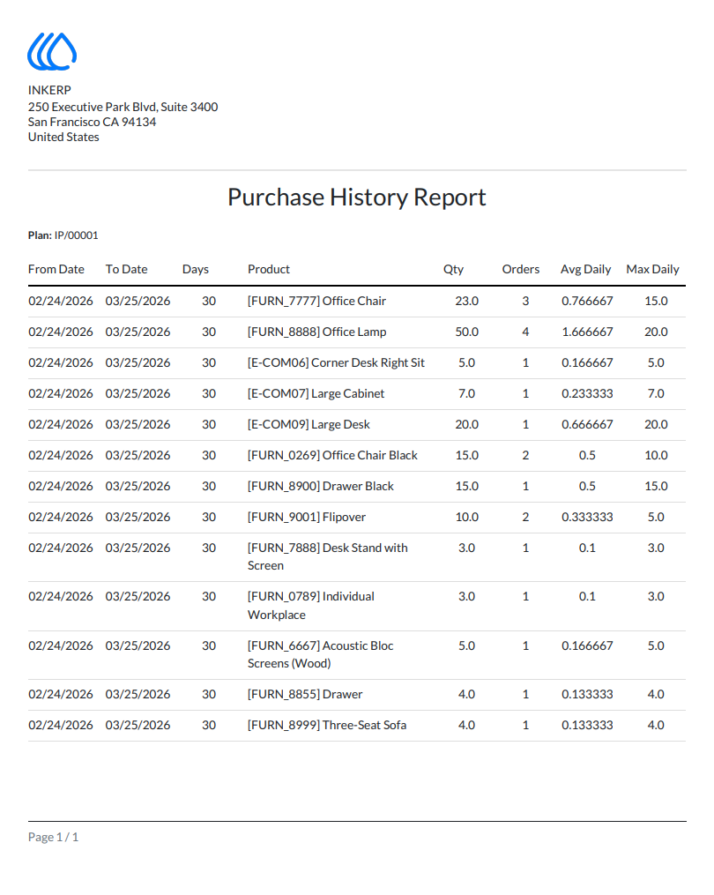Click Orders value 4 for Office Lamp
The height and width of the screenshot is (895, 714).
[x=525, y=332]
